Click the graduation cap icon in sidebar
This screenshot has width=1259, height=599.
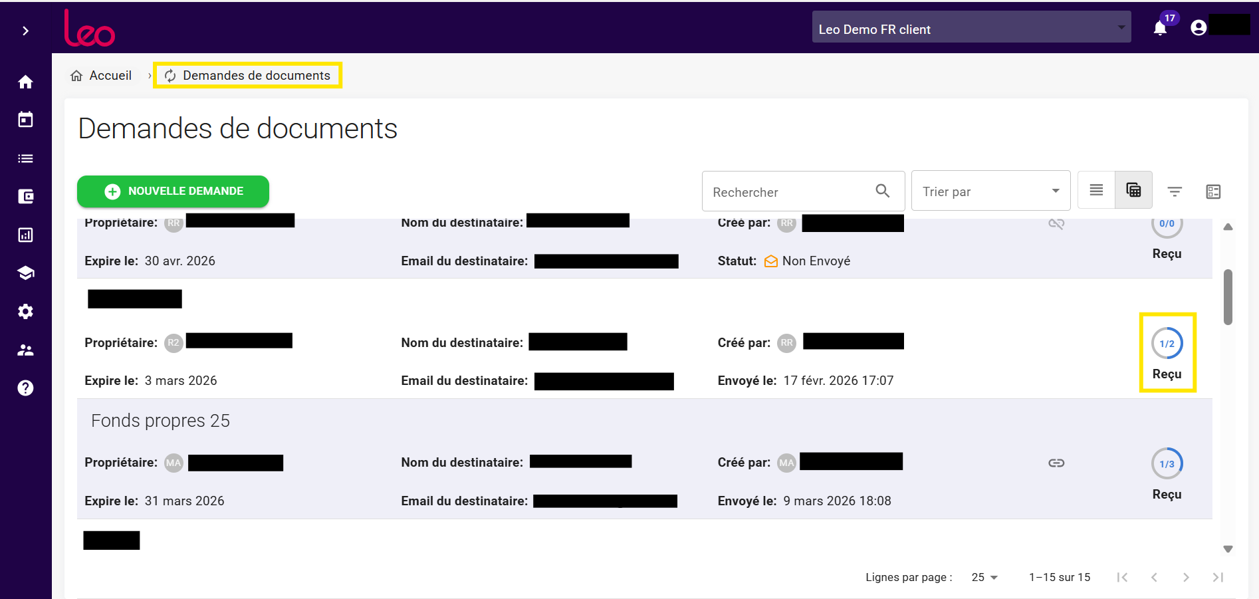point(25,273)
